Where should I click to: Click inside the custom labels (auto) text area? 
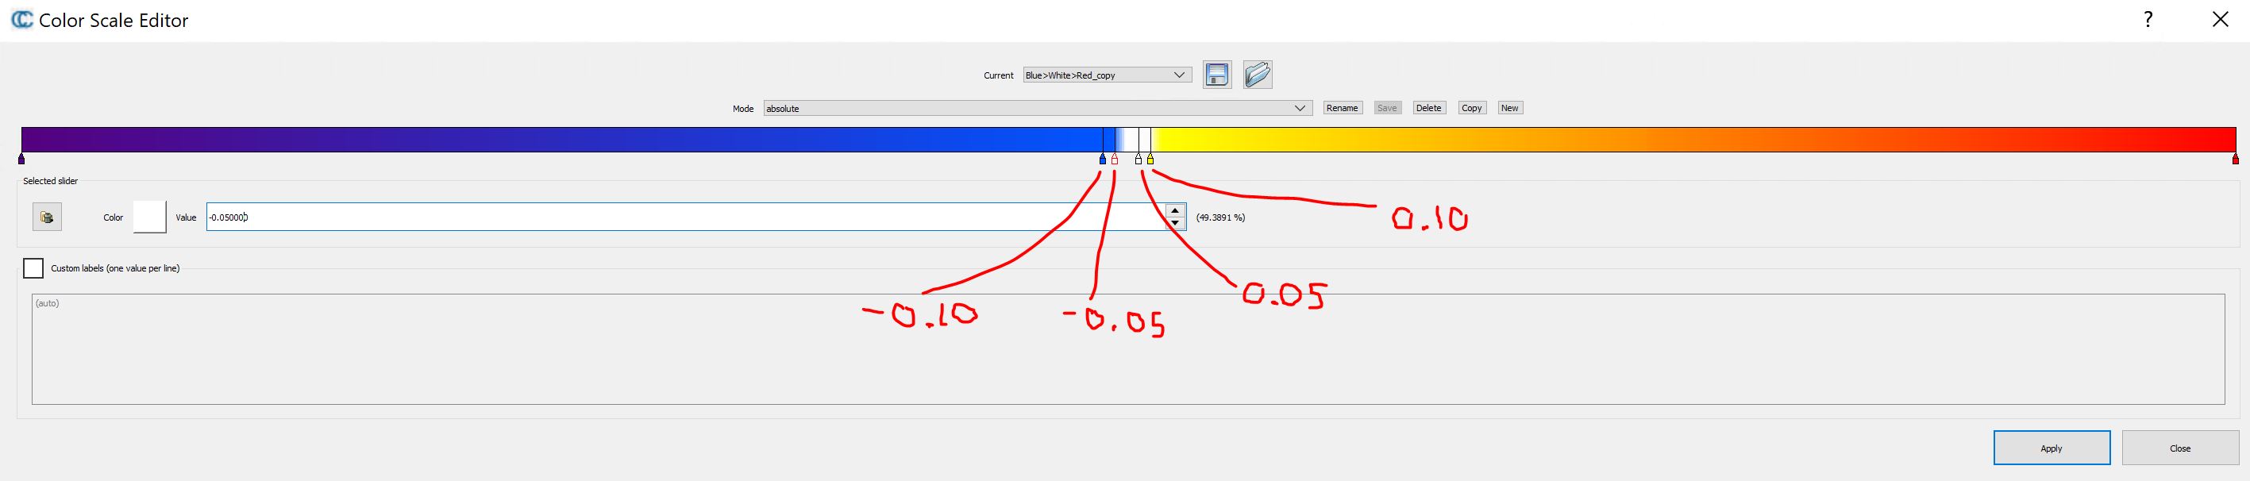[x=1127, y=349]
